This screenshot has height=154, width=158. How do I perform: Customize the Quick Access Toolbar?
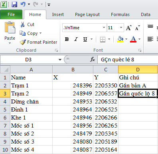click(49, 5)
